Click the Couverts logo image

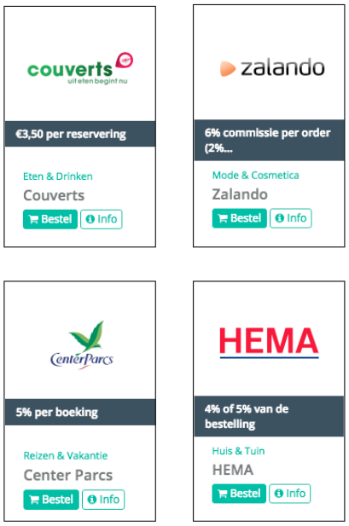[x=80, y=68]
